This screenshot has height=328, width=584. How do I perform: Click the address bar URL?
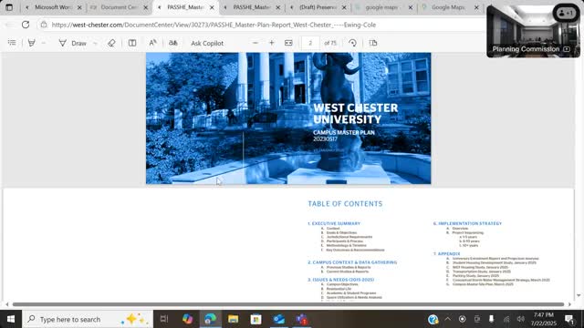pos(214,25)
